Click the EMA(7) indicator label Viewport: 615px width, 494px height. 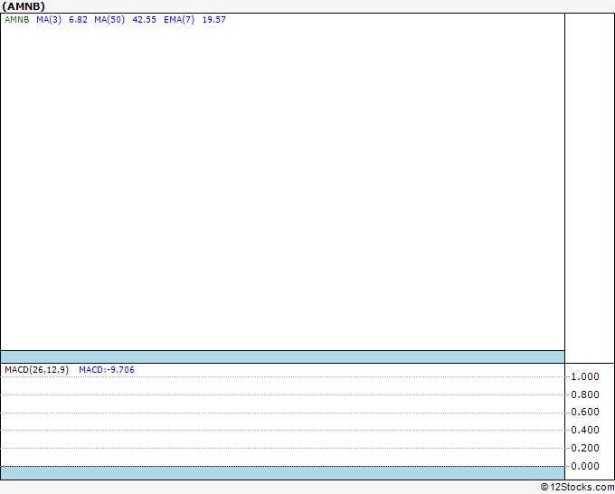tap(179, 20)
